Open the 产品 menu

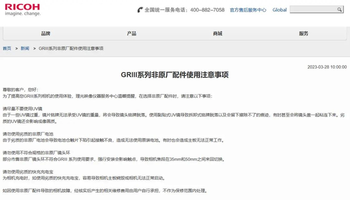coord(131,33)
